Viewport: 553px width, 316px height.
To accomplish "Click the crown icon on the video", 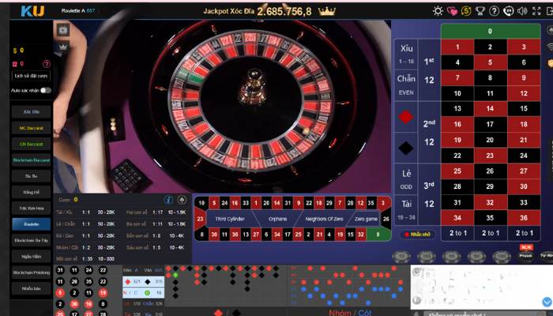I will coord(63,47).
